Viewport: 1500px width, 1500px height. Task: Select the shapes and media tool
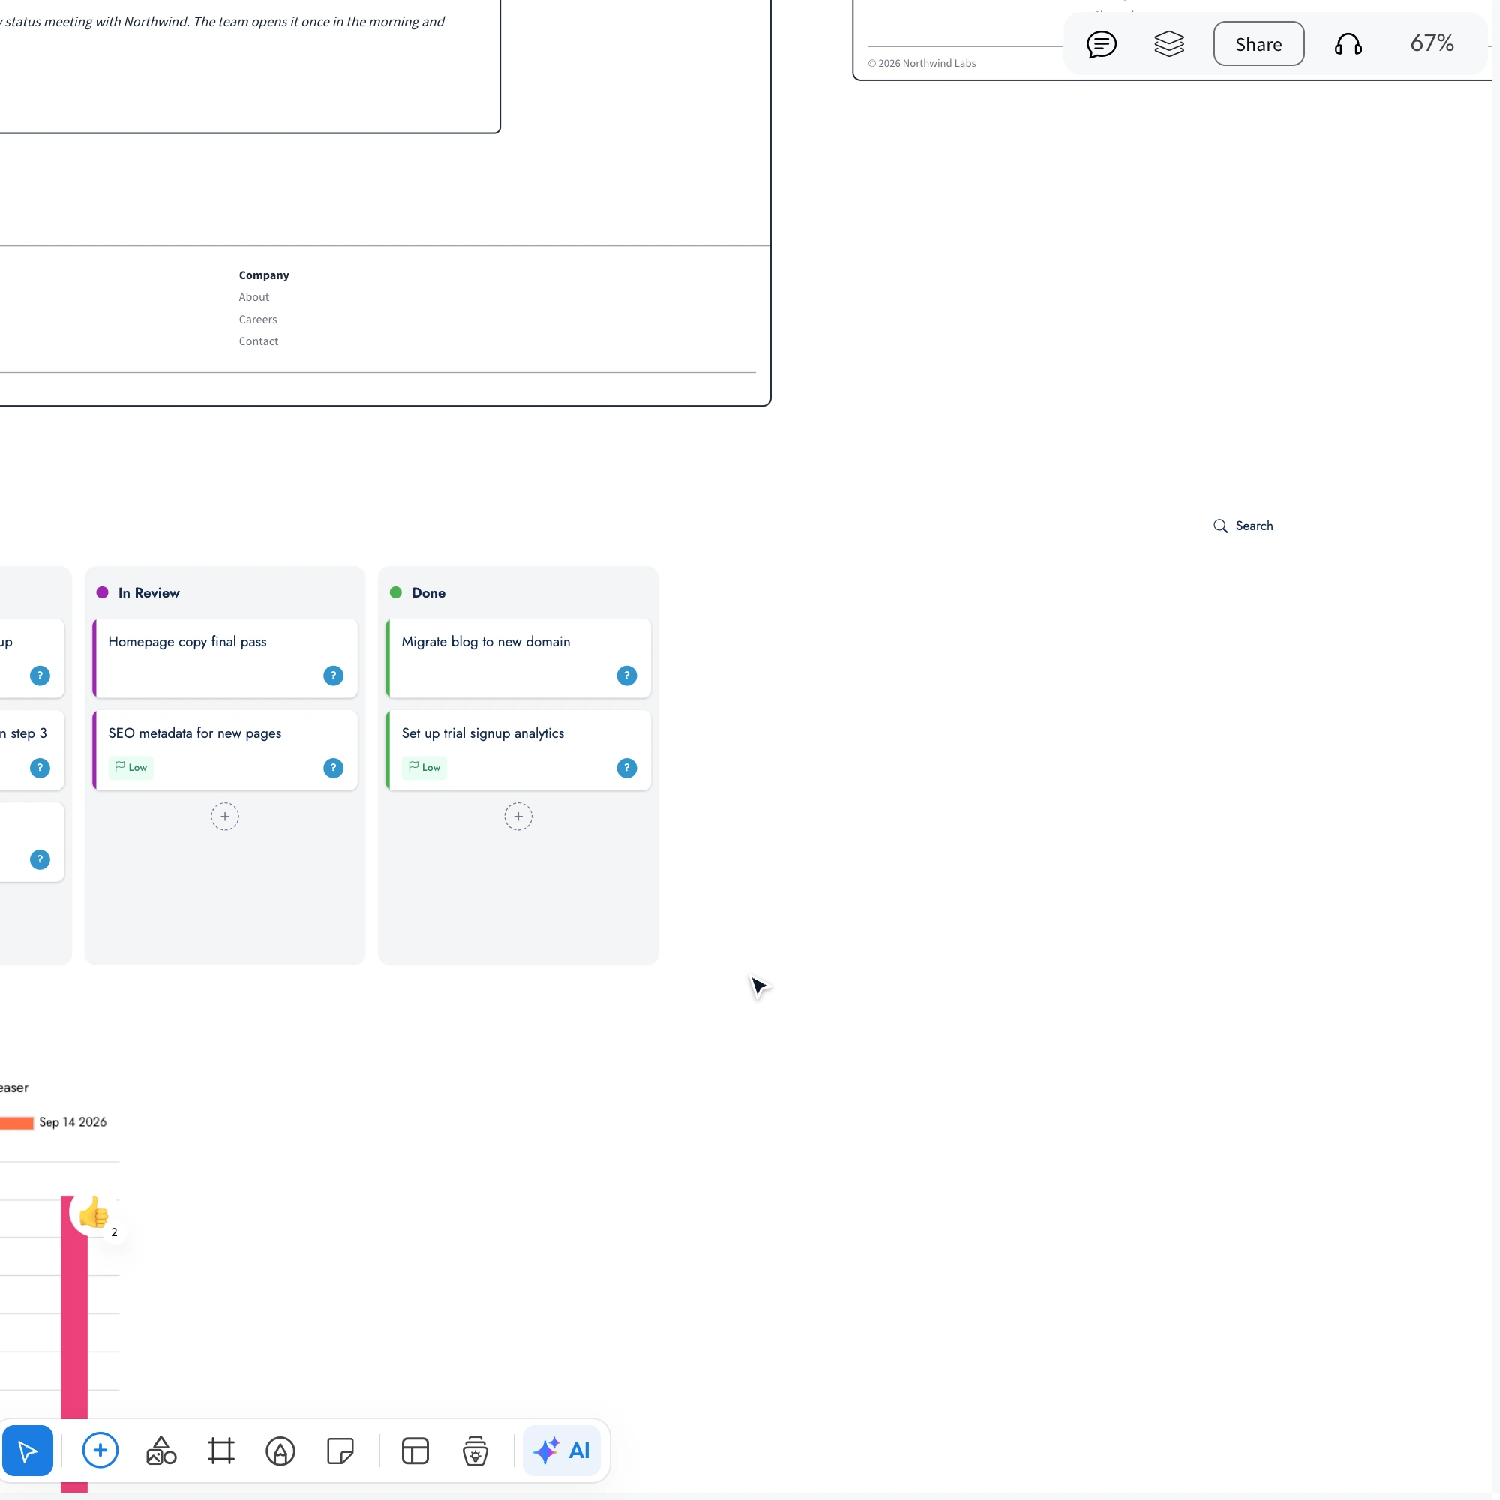tap(160, 1450)
